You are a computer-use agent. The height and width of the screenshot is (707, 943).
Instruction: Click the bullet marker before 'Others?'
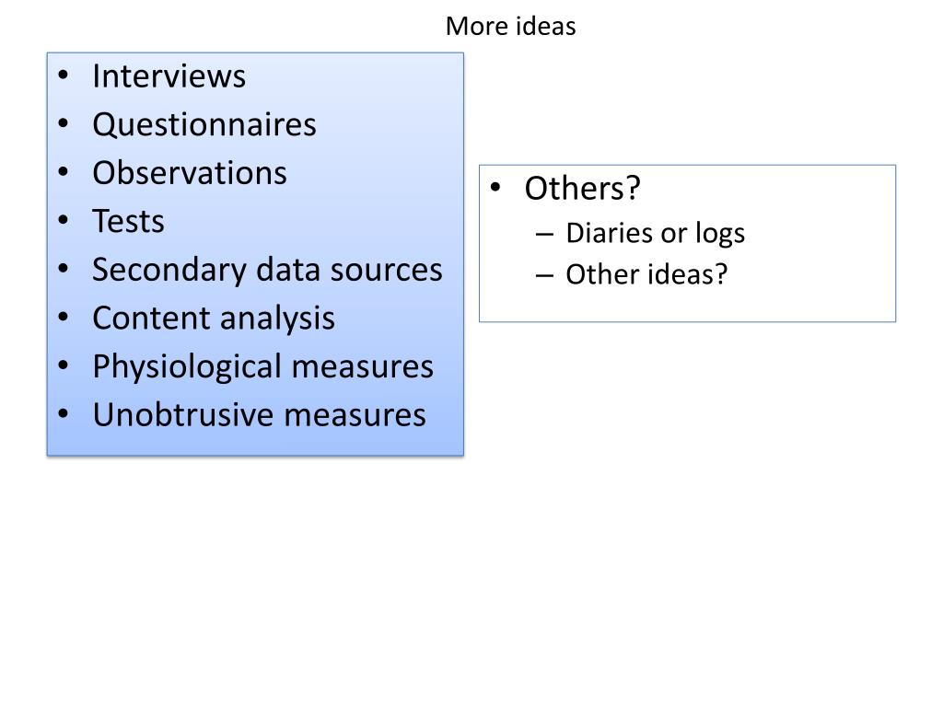[495, 189]
